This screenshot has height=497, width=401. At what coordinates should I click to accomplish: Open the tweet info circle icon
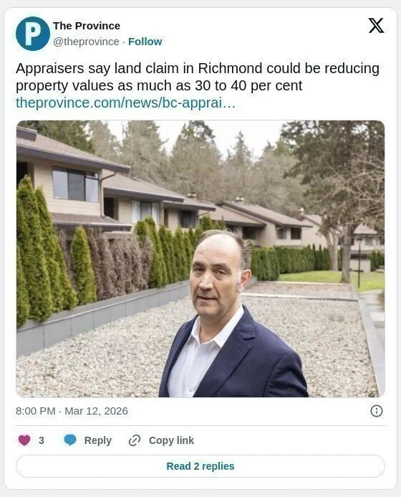tap(377, 411)
